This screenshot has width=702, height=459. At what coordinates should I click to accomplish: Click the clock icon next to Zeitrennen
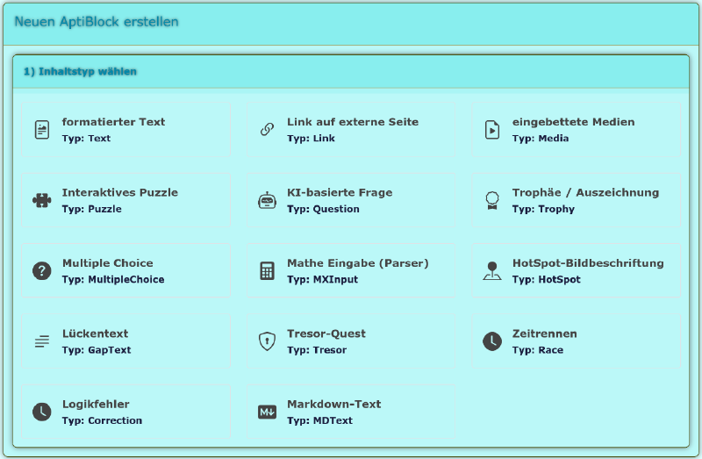click(x=492, y=341)
